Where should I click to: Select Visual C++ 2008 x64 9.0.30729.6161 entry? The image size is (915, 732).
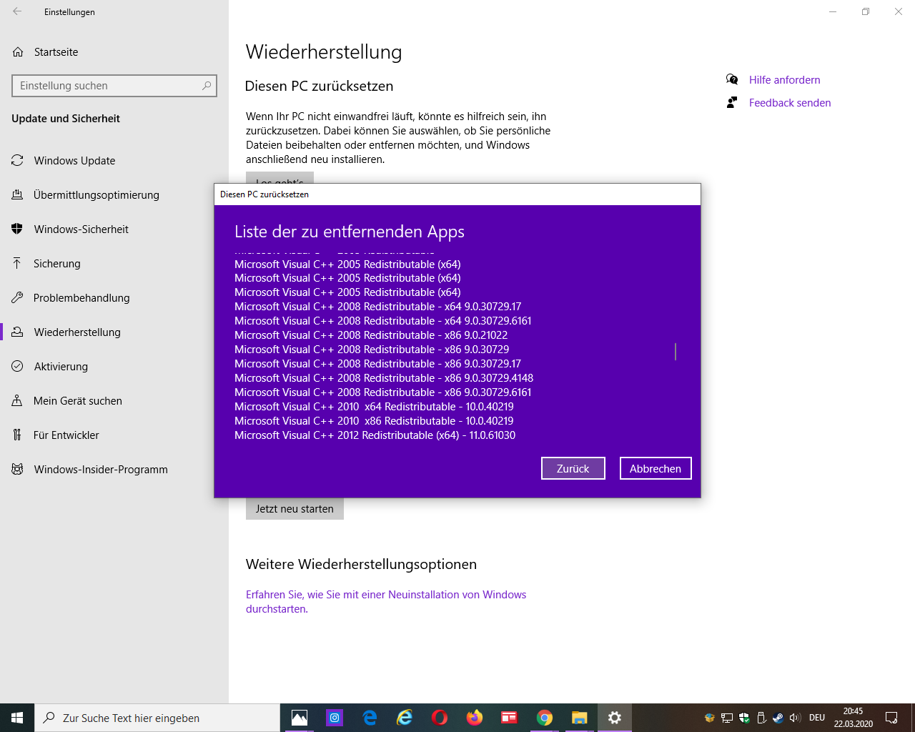383,321
